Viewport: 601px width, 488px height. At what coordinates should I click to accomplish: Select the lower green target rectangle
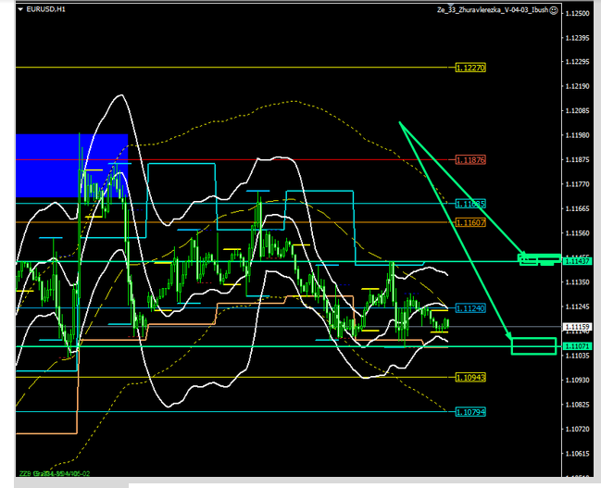click(532, 346)
